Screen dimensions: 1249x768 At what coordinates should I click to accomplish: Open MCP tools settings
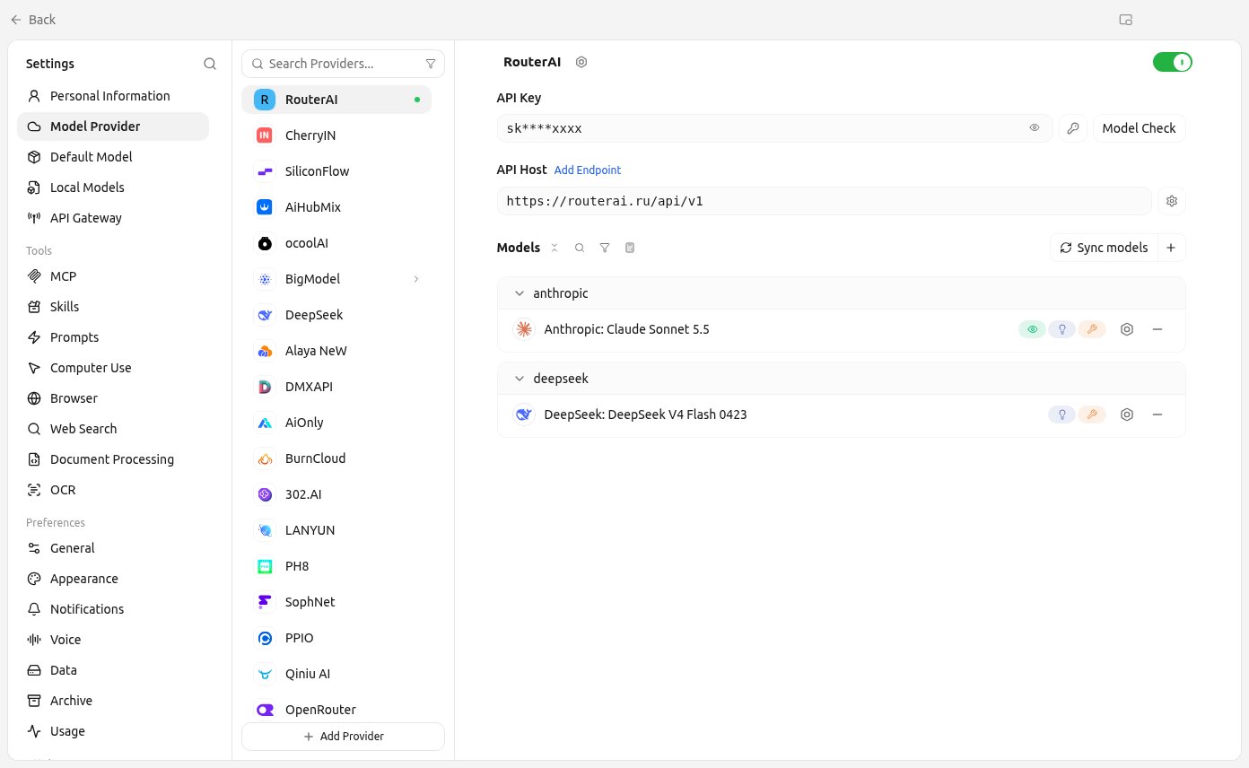[113, 276]
